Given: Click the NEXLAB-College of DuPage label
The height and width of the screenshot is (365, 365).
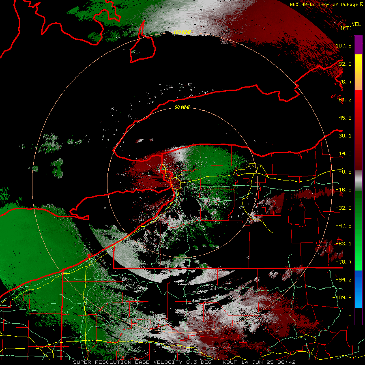Looking at the screenshot, I should 324,4.
